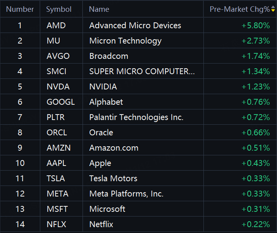Click the AVGO symbol cell

pyautogui.click(x=58, y=56)
